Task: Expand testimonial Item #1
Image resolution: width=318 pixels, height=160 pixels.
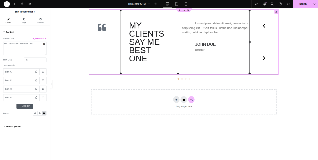Action: point(18,72)
